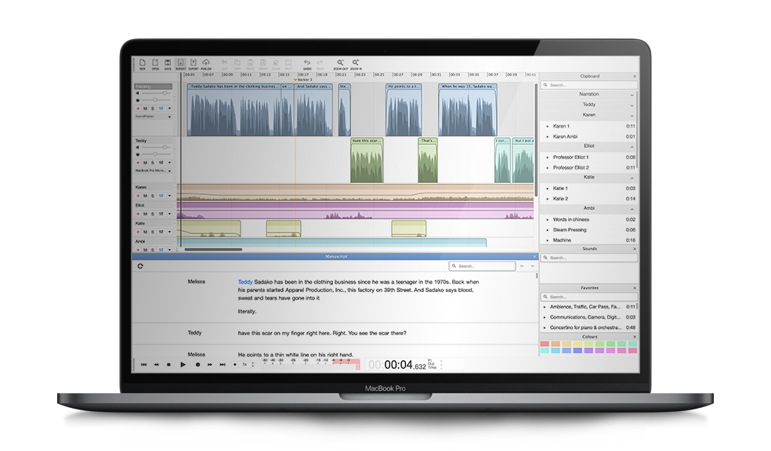Click the Favorites panel header

[x=588, y=287]
